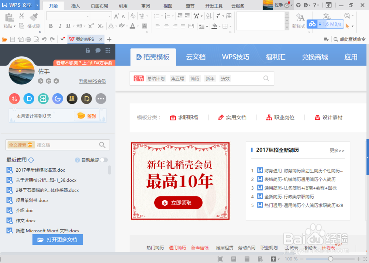Click the gray more '...' circle icon

click(101, 99)
